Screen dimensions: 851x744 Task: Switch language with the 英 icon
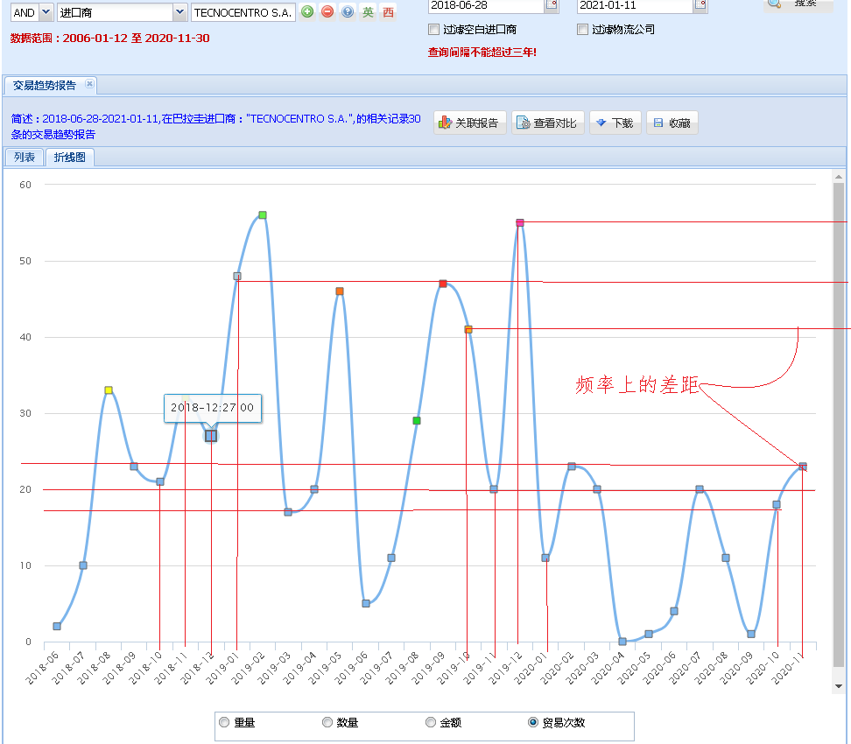point(368,12)
